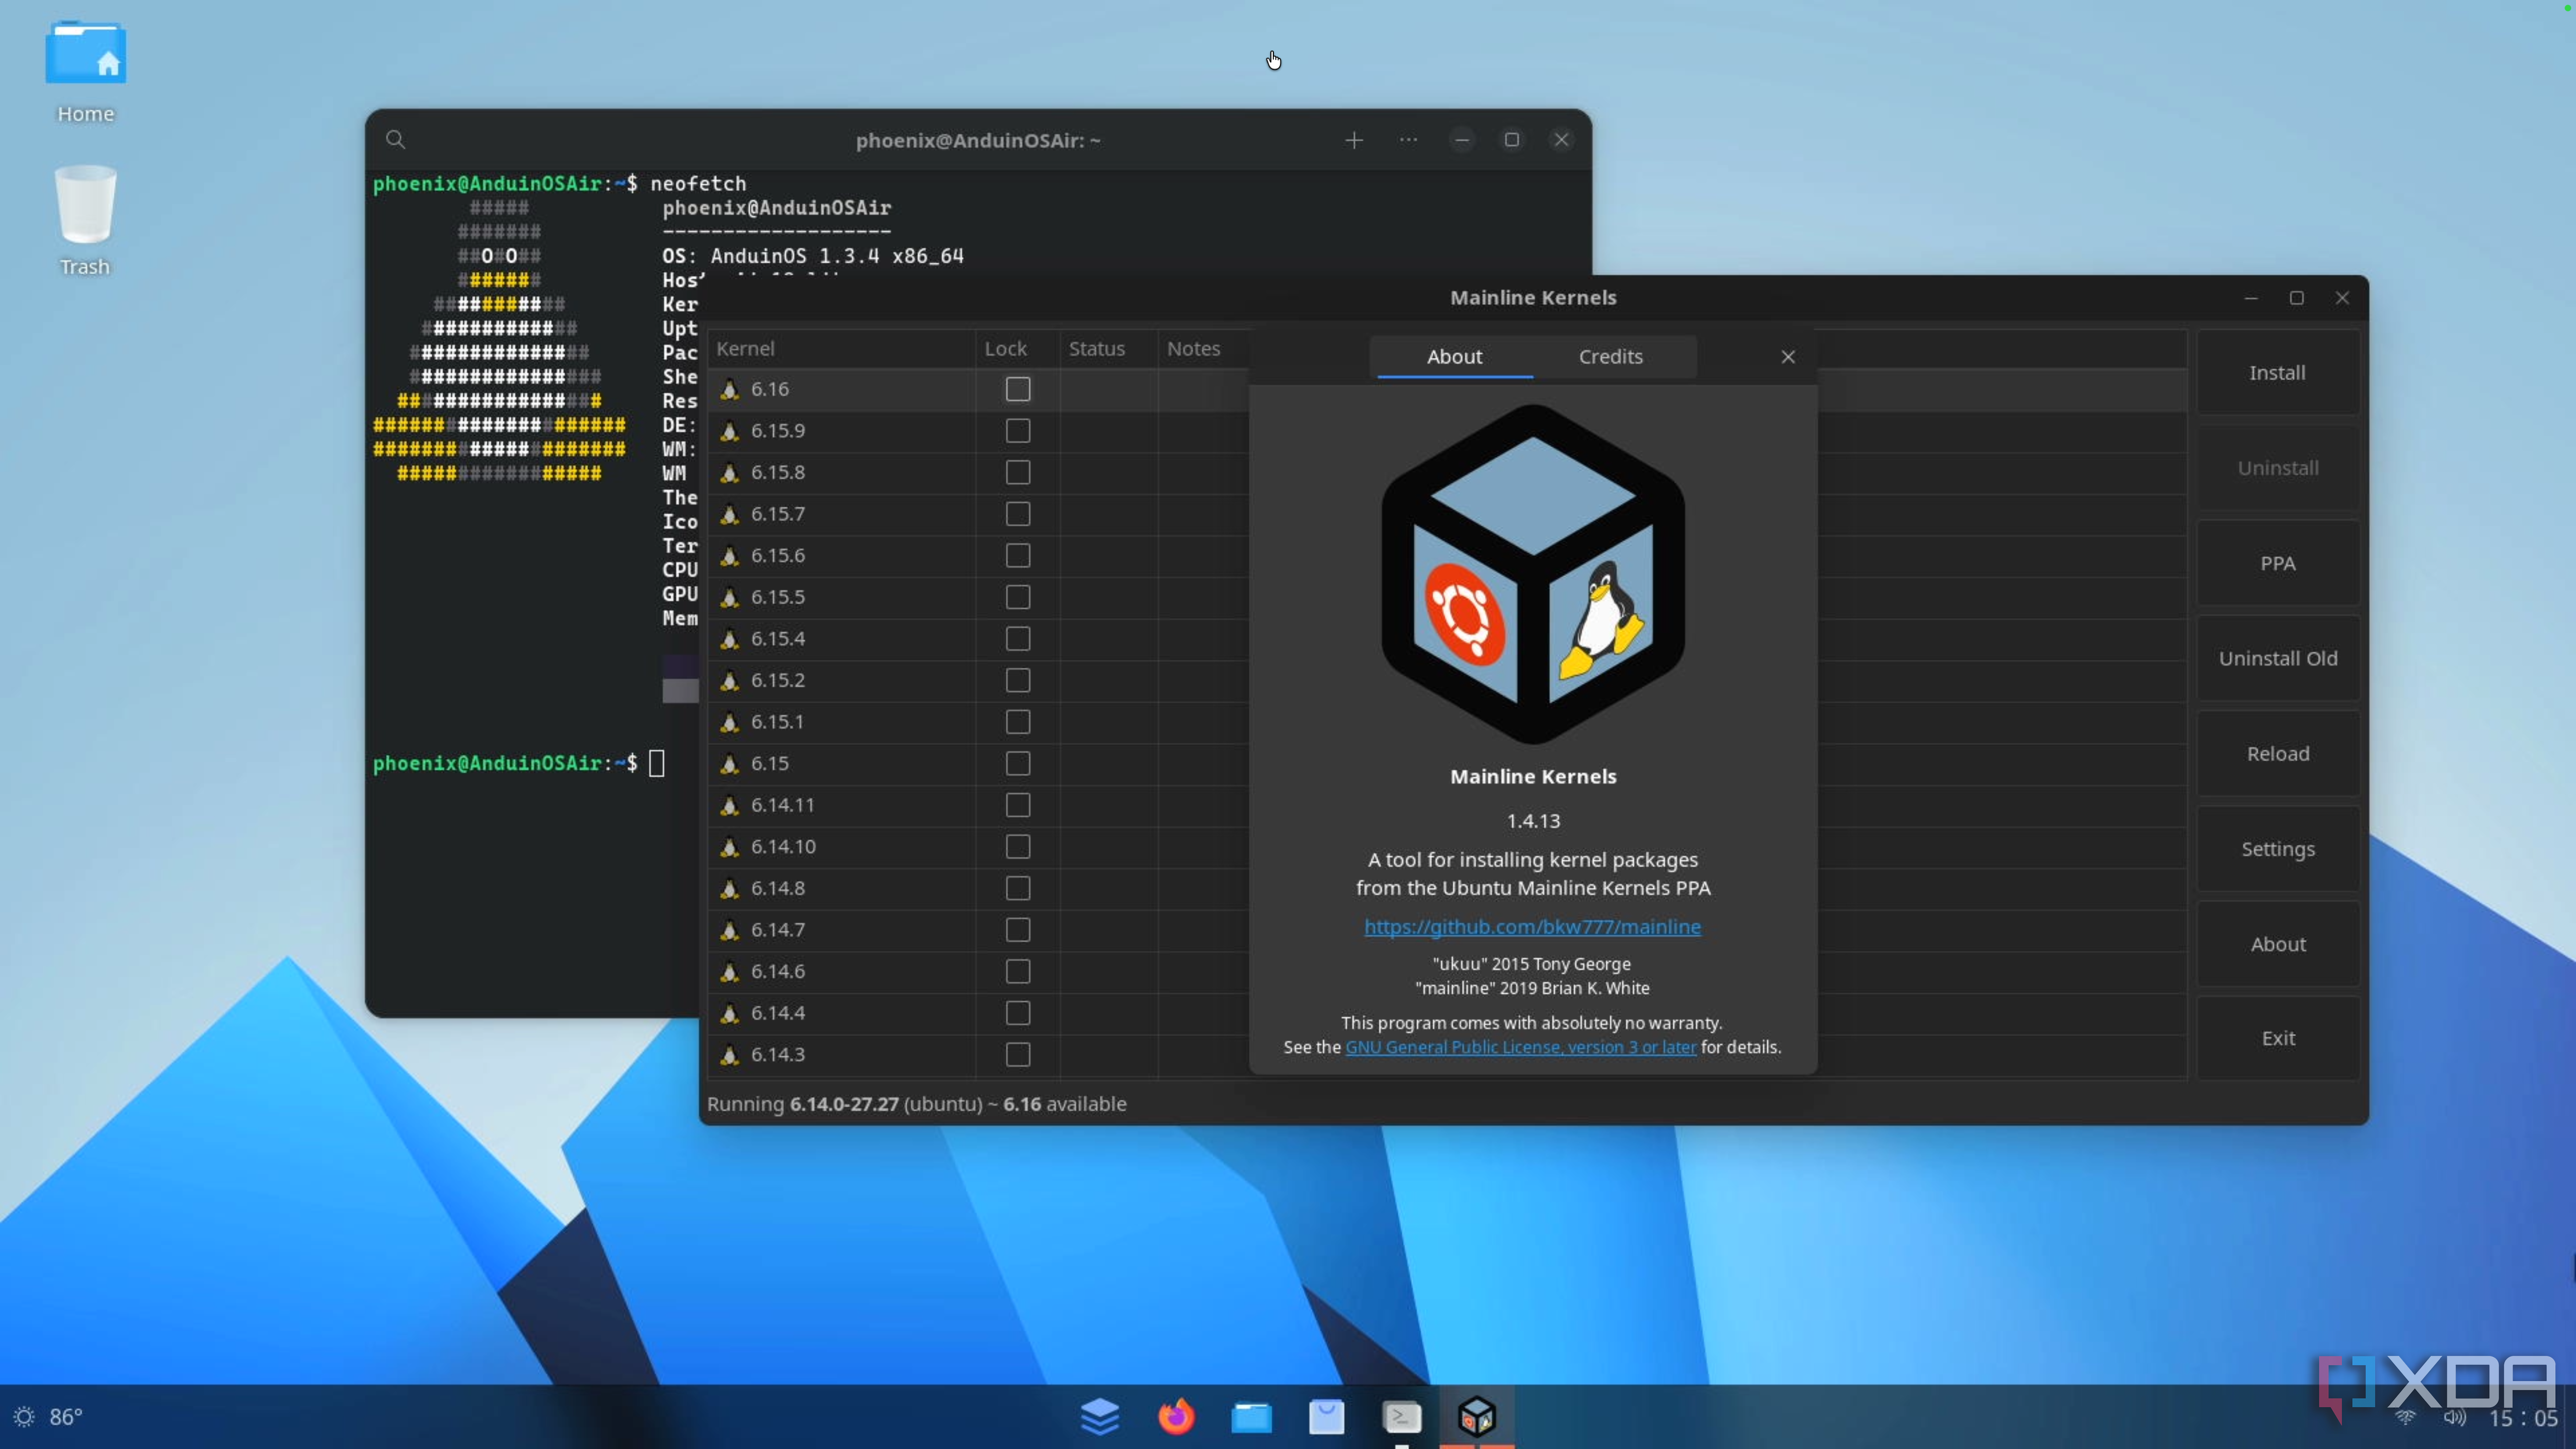Open the GNU General Public License link
The height and width of the screenshot is (1449, 2576).
coord(1520,1047)
